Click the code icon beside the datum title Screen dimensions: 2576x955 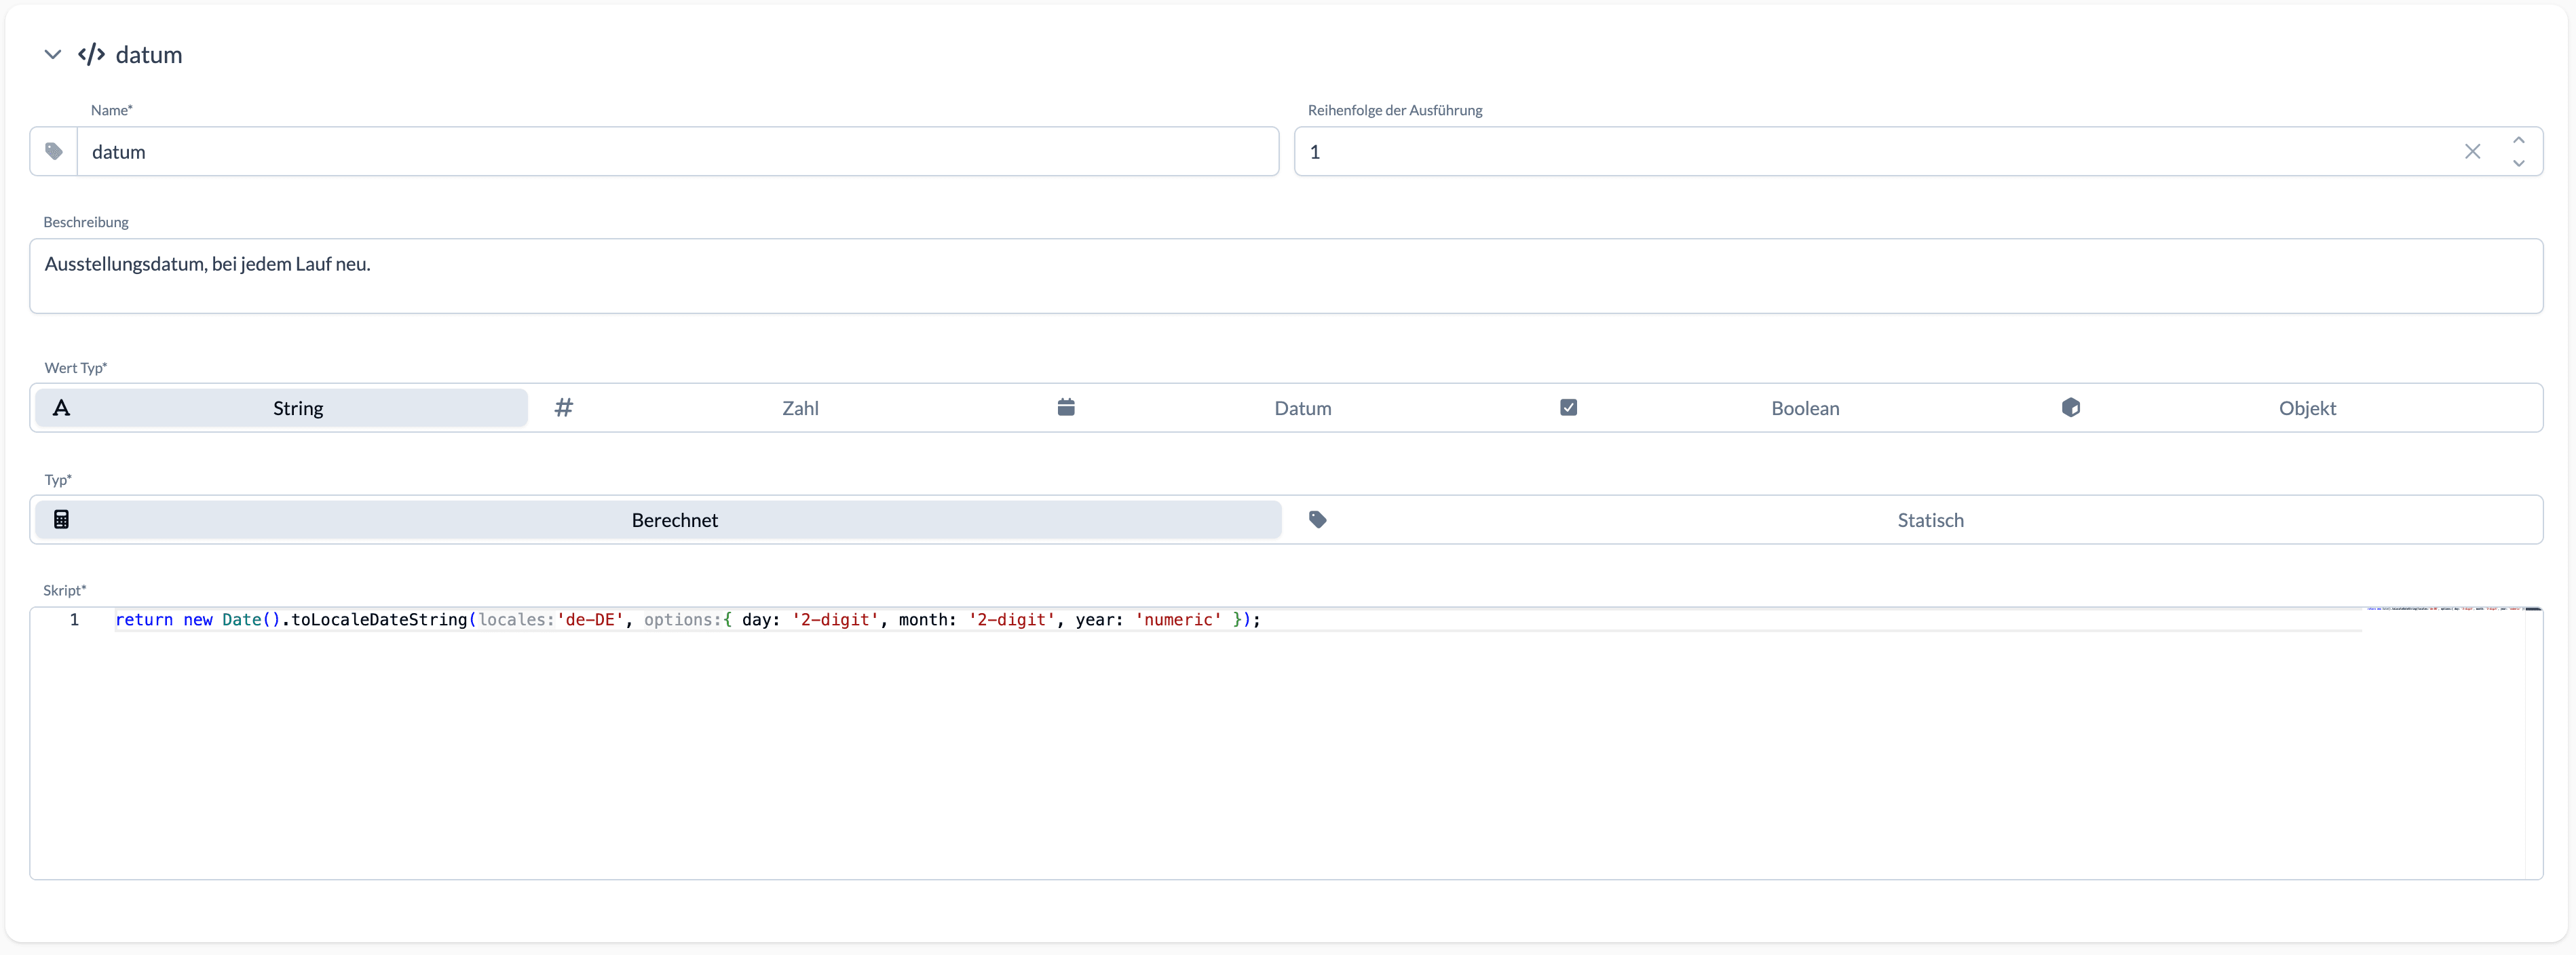pos(92,55)
